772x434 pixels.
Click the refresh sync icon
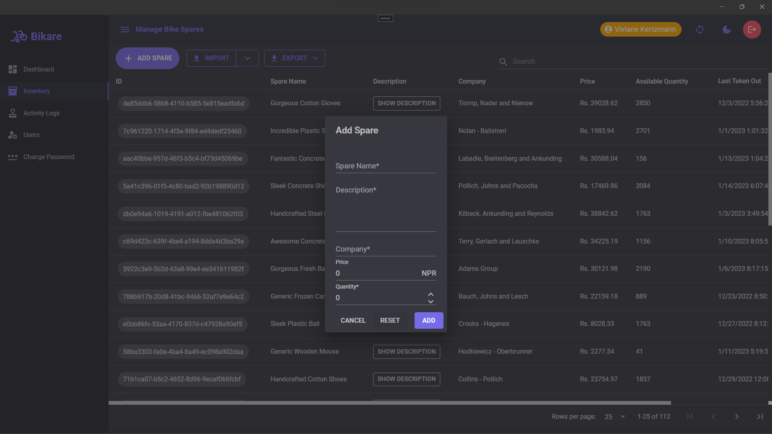coord(700,29)
